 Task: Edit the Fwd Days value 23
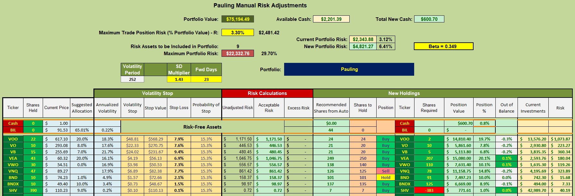[x=206, y=79]
